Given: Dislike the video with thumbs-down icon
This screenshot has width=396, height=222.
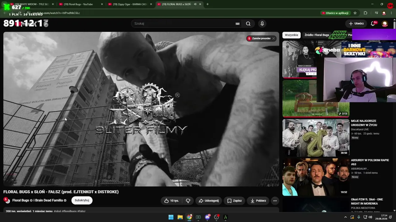Looking at the screenshot, I should point(188,201).
